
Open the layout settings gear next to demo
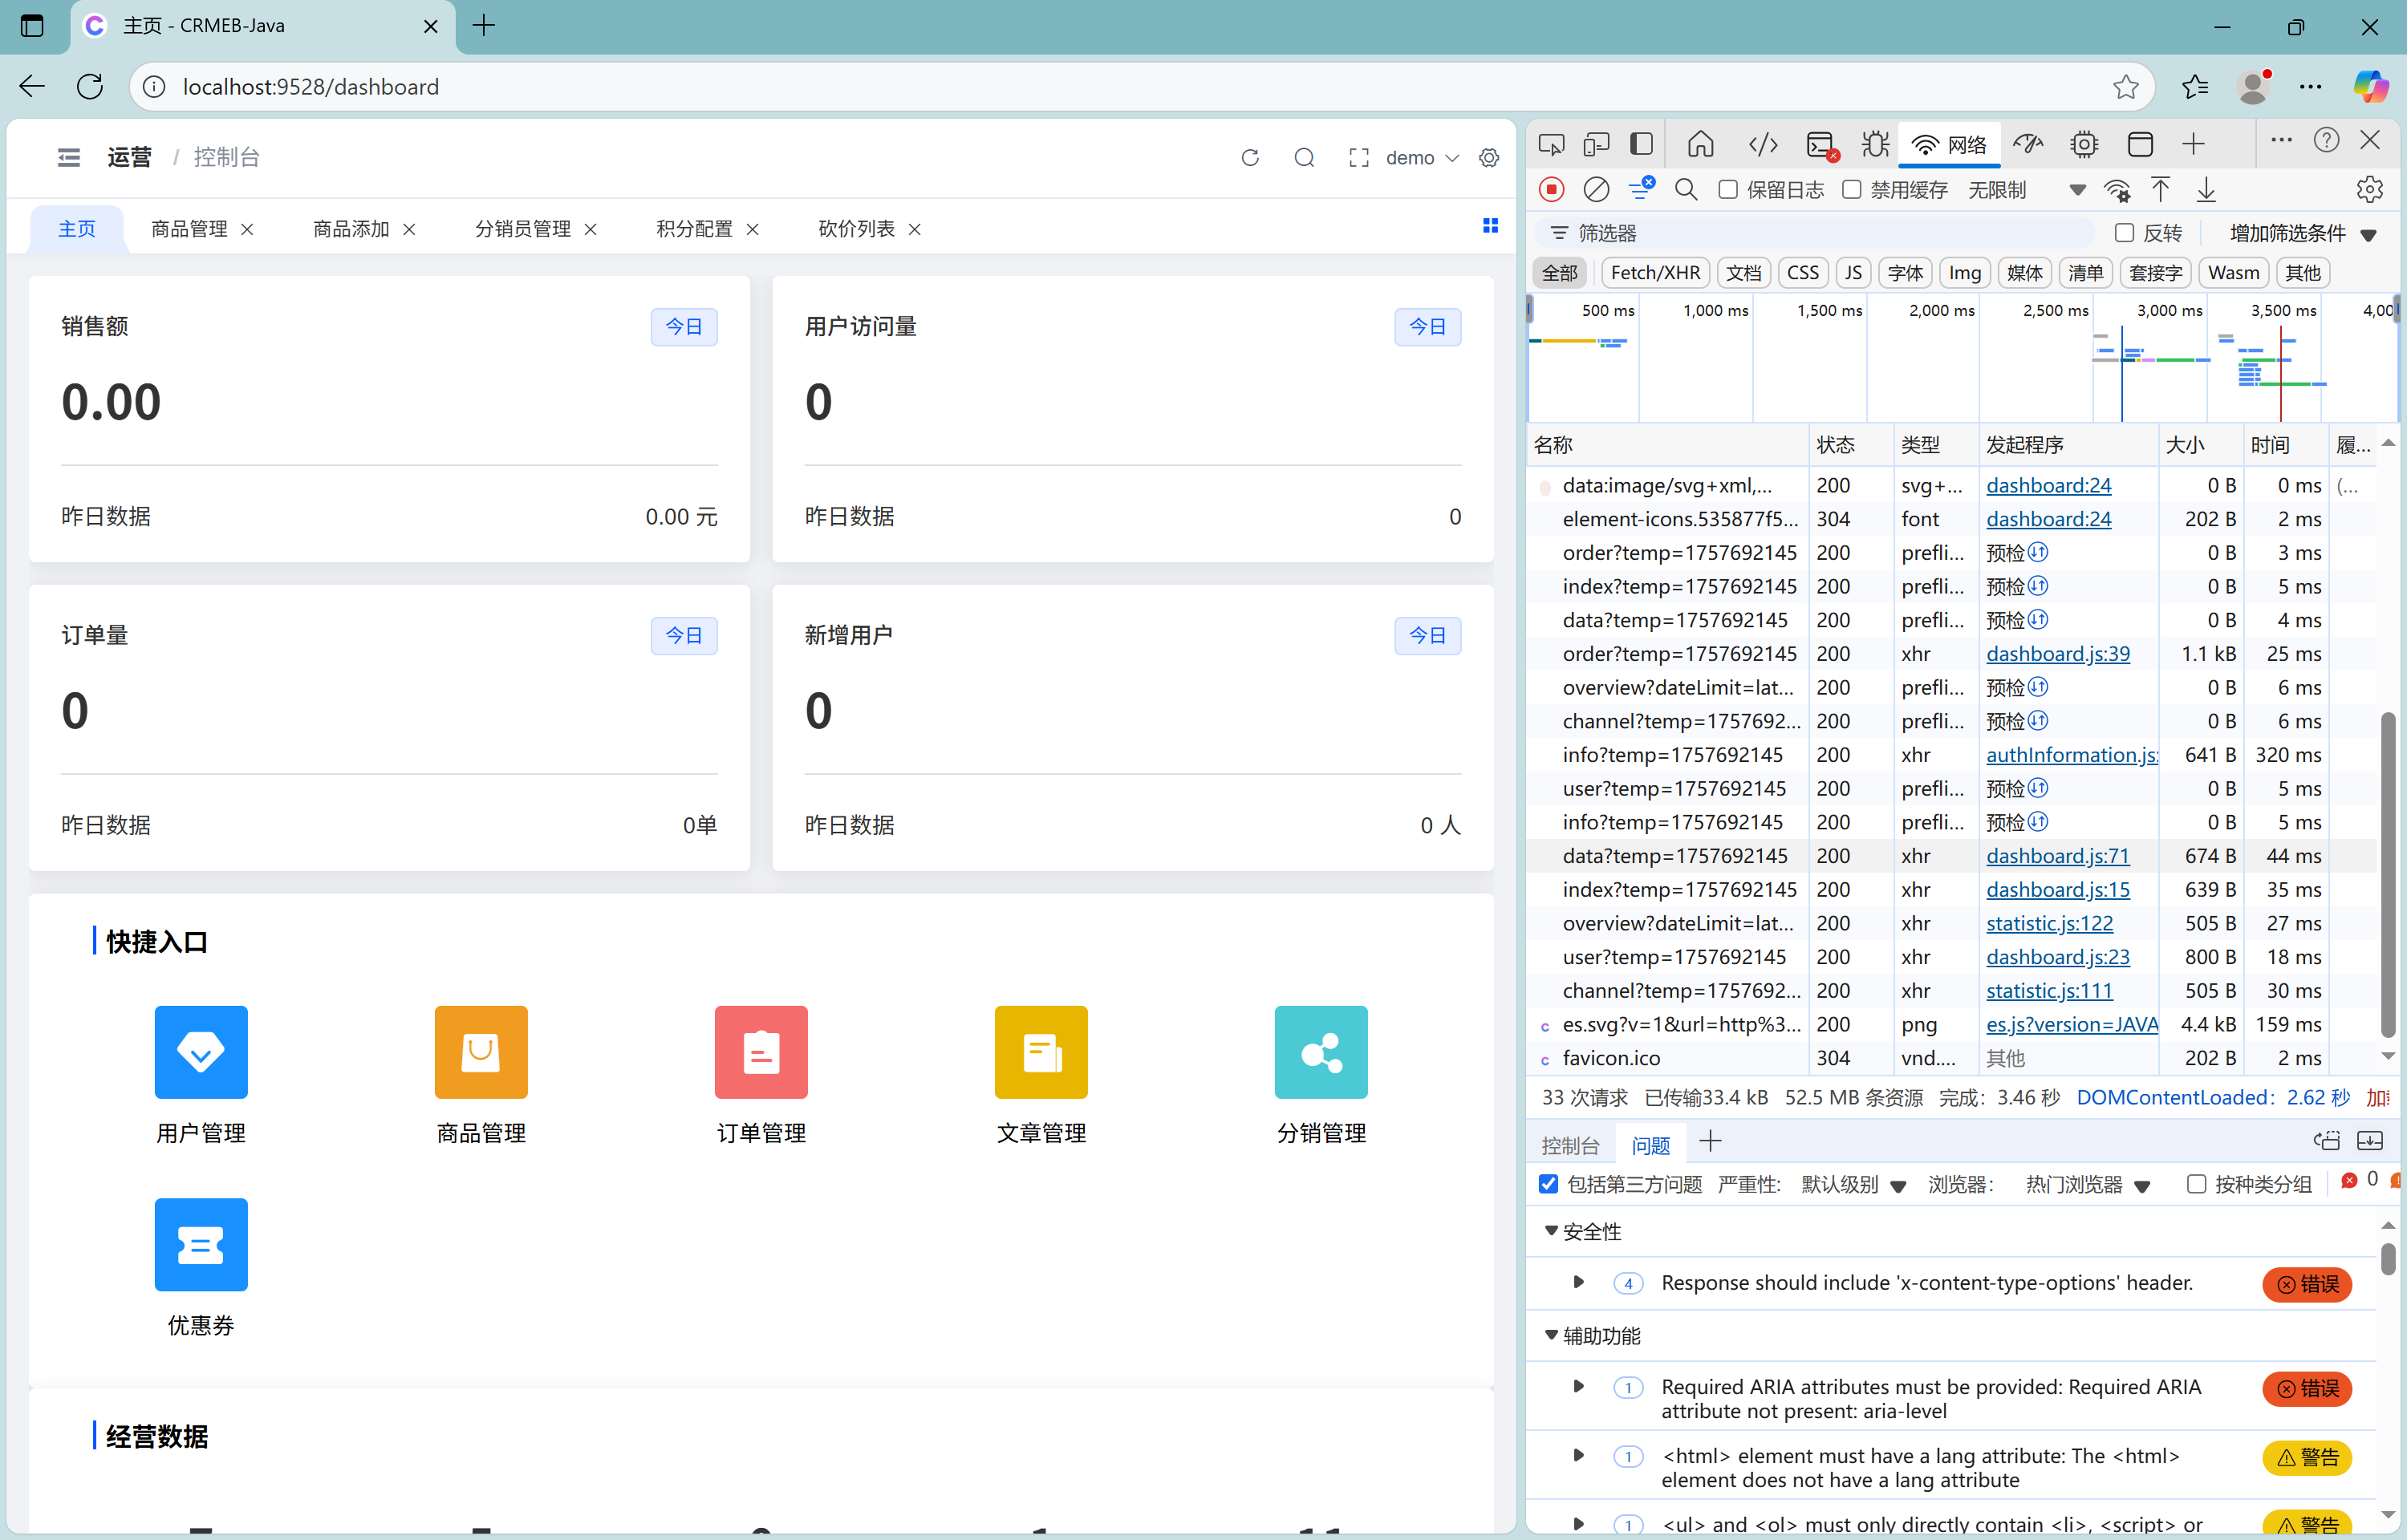coord(1489,158)
